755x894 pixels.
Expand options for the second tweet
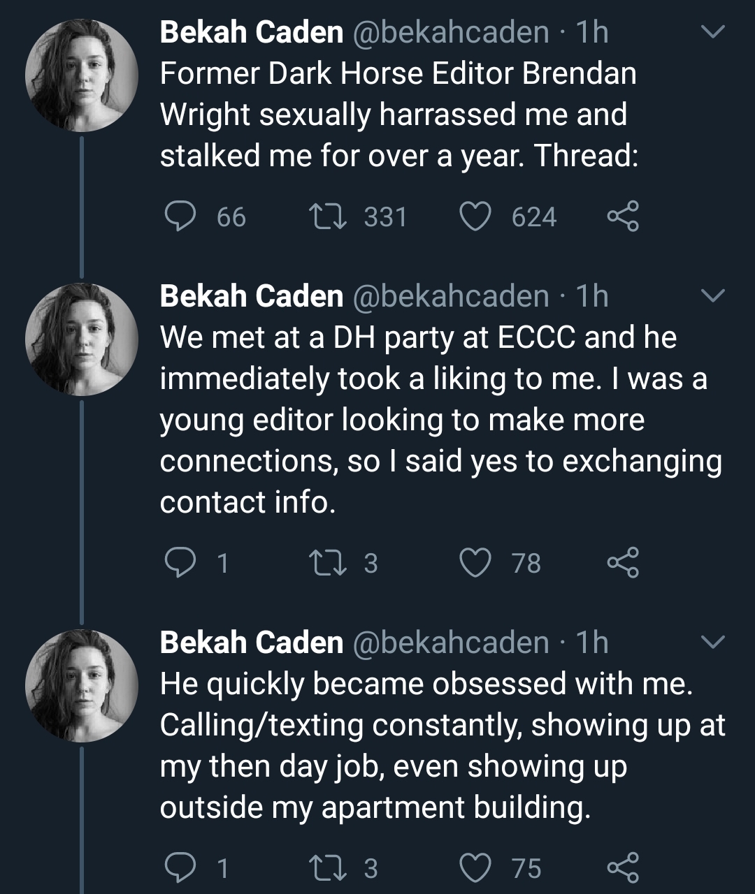tap(713, 296)
